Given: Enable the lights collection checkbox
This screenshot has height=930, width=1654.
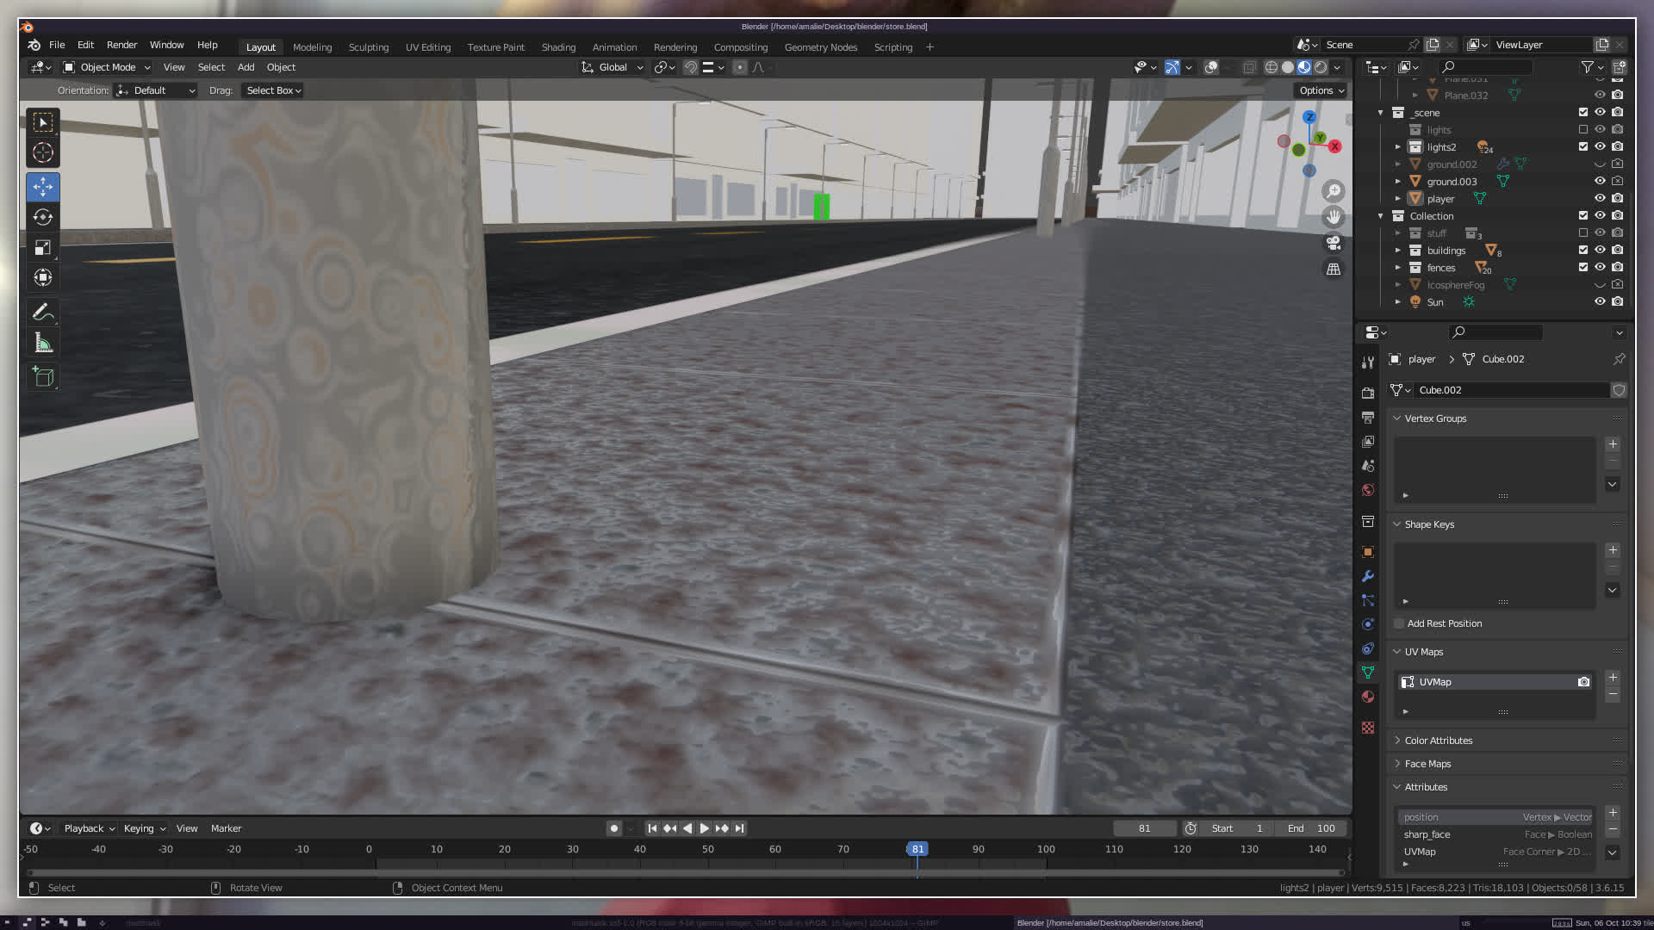Looking at the screenshot, I should pos(1582,130).
